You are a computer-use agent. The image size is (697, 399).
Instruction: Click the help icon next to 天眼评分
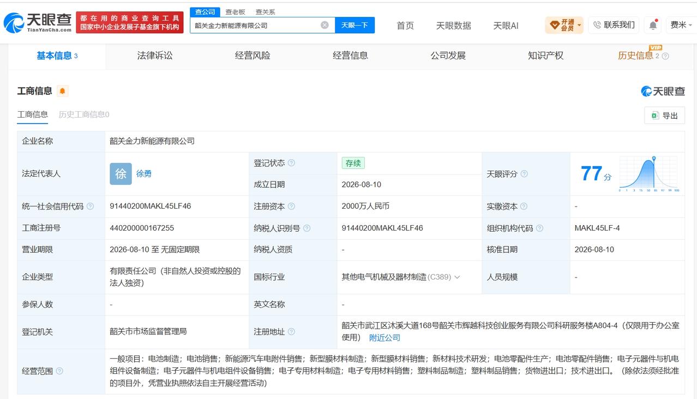(524, 174)
